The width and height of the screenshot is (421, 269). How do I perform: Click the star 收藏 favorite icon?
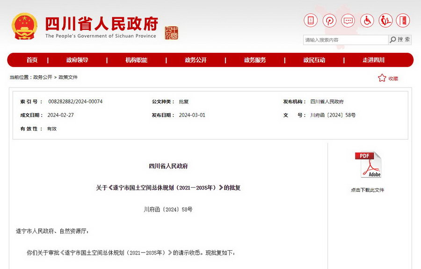[382, 78]
